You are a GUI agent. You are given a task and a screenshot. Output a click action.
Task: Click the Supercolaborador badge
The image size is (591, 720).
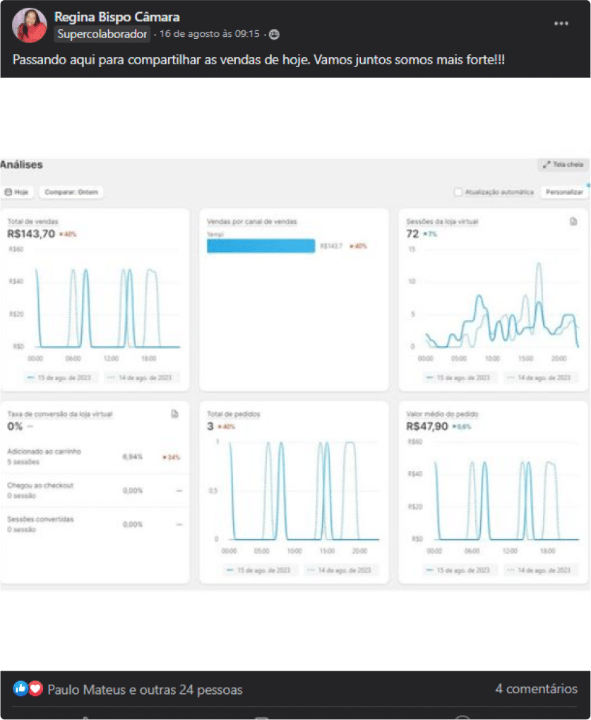point(102,34)
